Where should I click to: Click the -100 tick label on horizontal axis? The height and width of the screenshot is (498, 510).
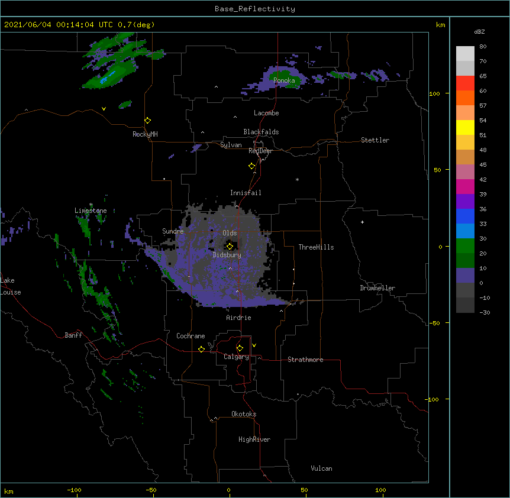point(74,490)
